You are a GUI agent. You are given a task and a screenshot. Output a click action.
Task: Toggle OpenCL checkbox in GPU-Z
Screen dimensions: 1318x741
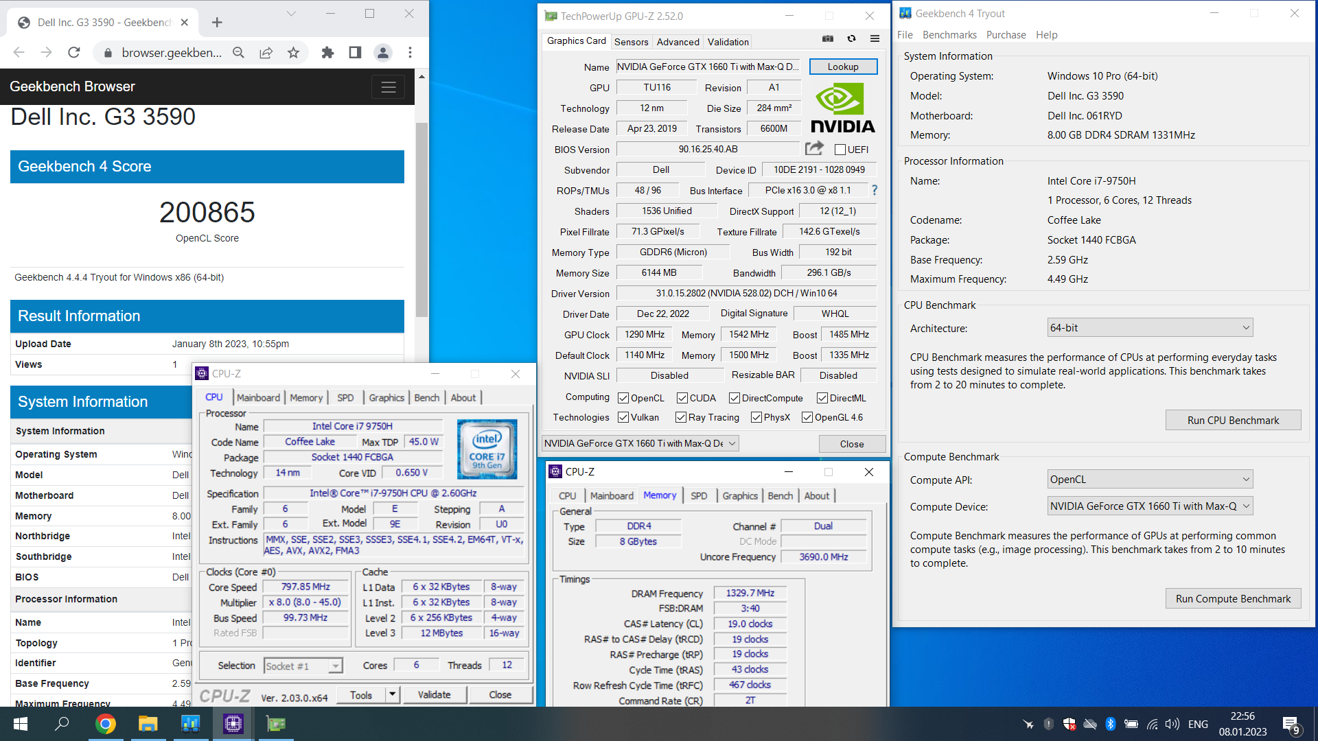tap(623, 398)
